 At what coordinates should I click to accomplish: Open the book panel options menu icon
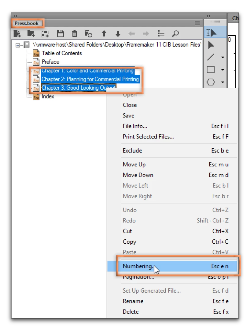coord(197,23)
